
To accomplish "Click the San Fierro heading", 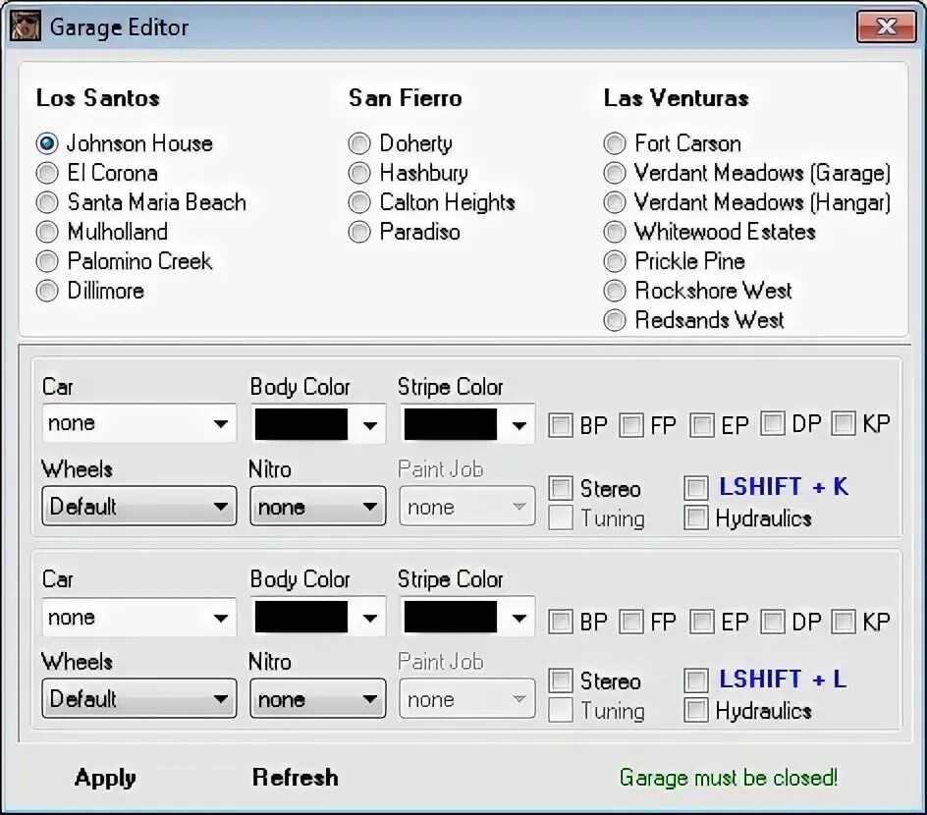I will [405, 98].
